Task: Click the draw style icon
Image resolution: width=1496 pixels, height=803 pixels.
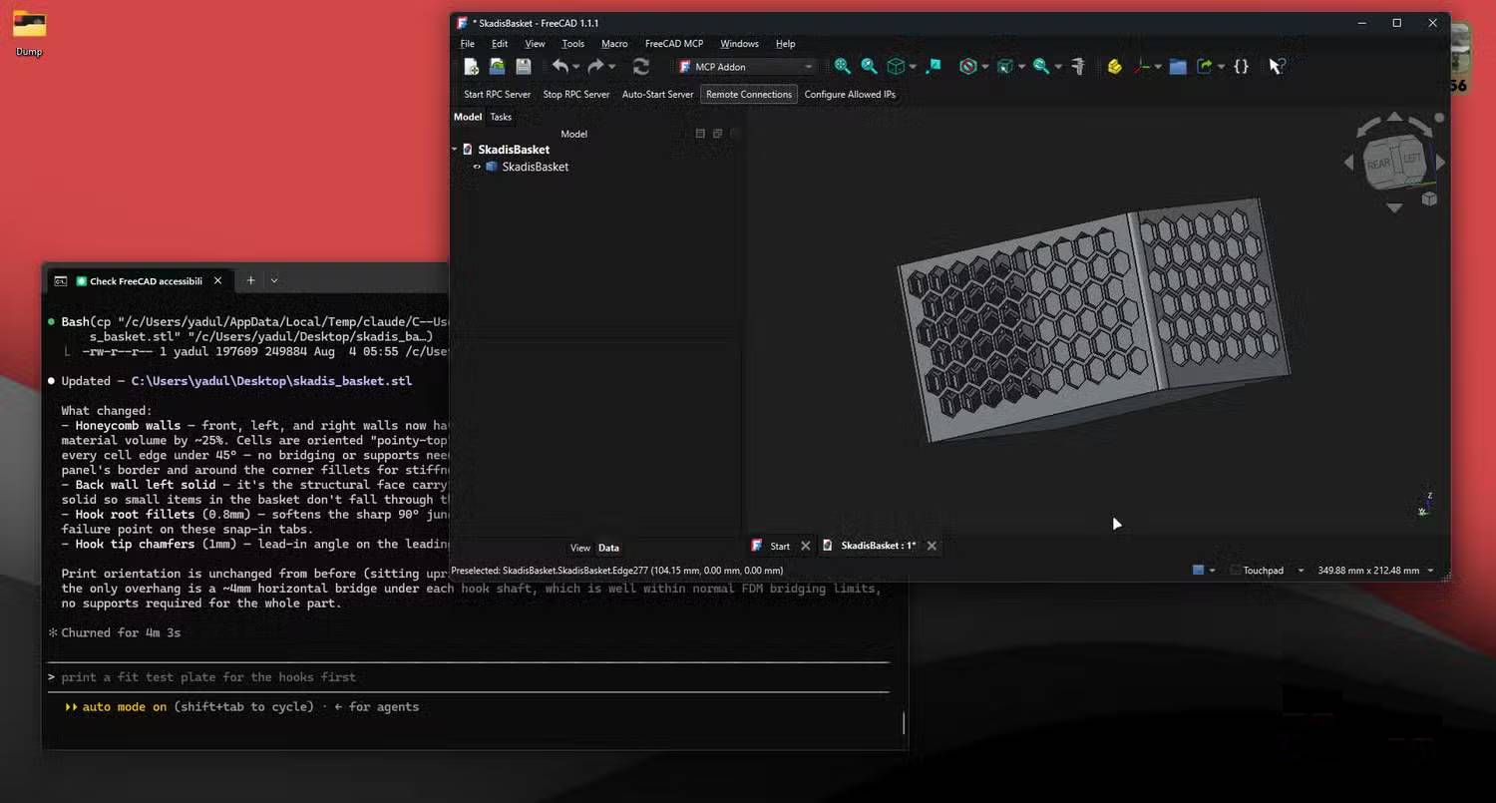Action: (967, 66)
